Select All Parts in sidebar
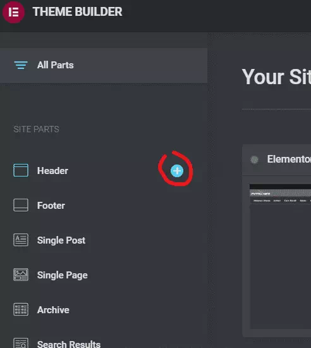 pyautogui.click(x=104, y=65)
